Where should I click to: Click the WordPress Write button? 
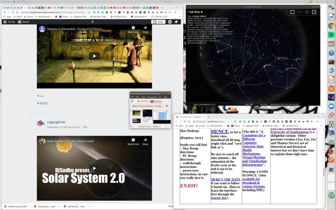[x=158, y=22]
